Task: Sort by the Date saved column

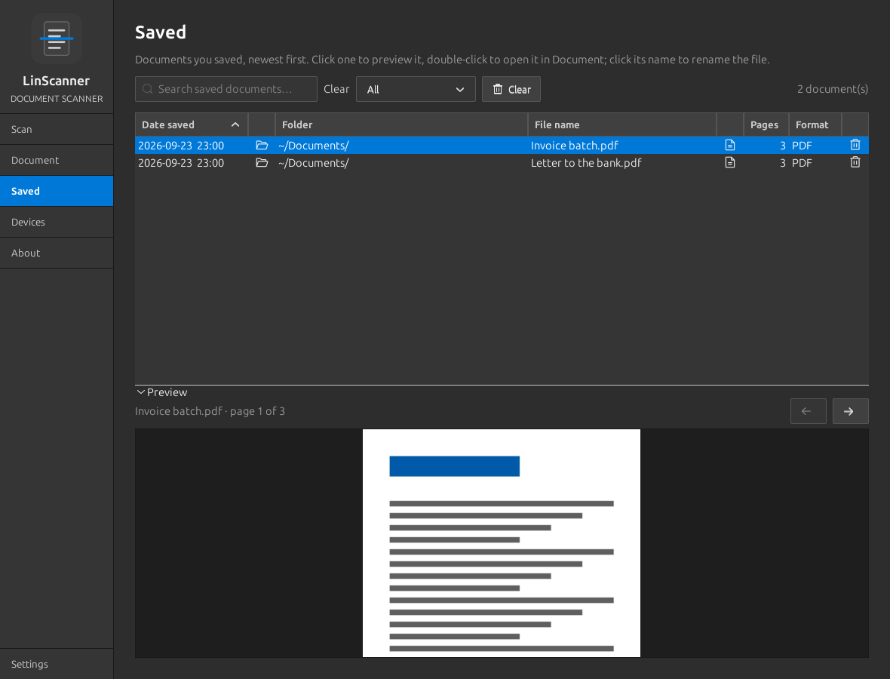Action: point(192,124)
